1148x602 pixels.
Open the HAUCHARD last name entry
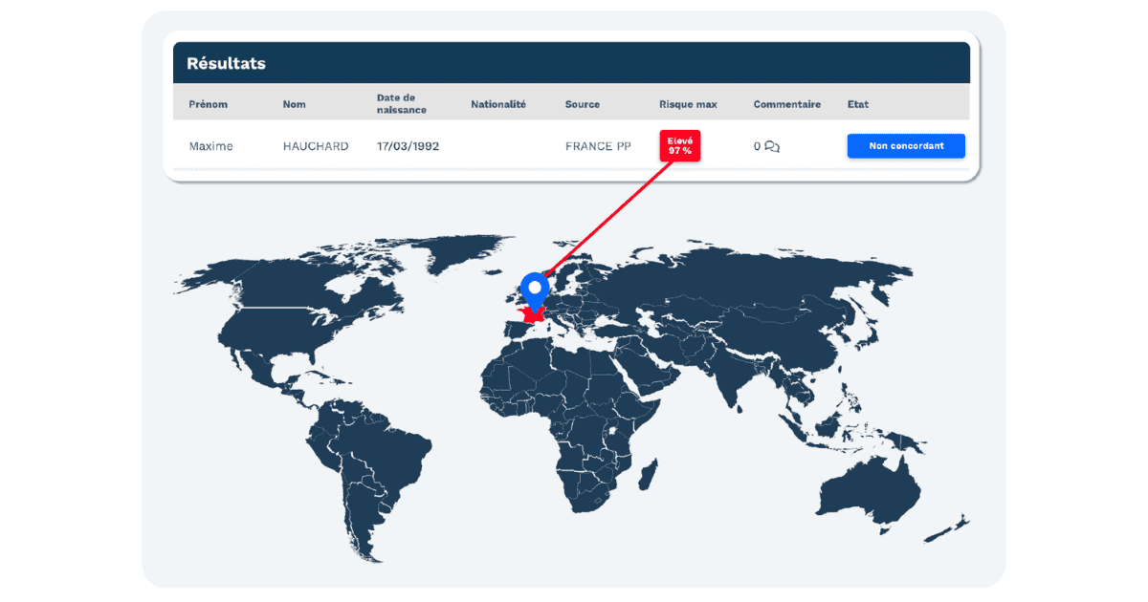[x=316, y=146]
